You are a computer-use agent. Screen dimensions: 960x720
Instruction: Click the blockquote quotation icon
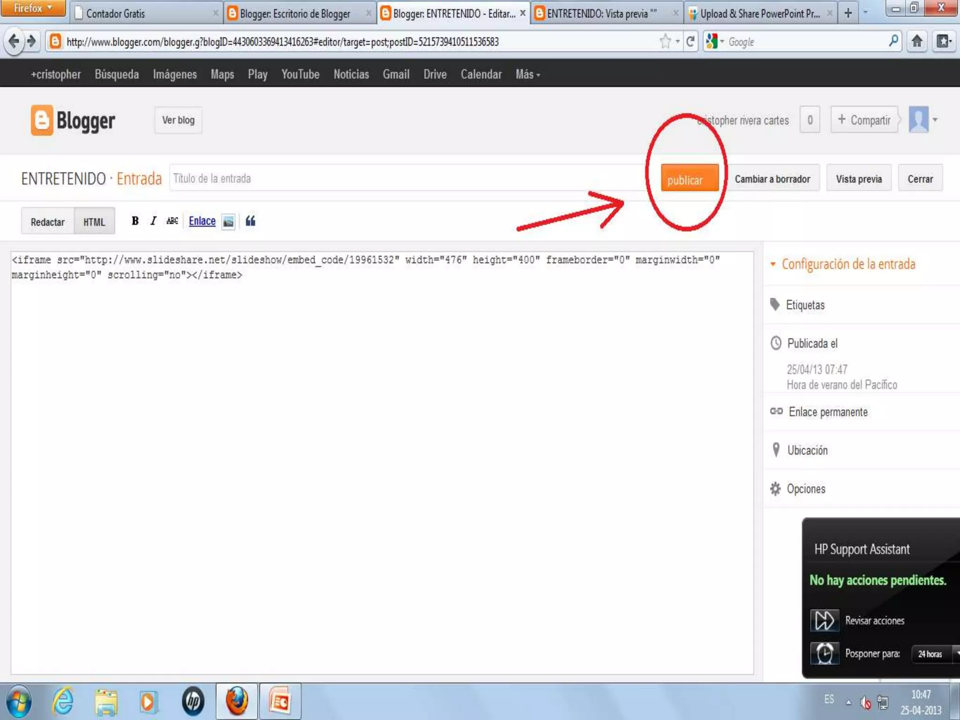250,221
